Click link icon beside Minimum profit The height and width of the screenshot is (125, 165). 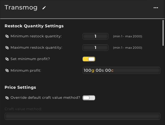(x=7, y=70)
